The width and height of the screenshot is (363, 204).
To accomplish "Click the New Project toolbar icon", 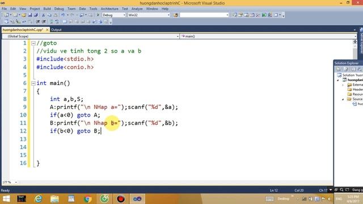I will coord(6,15).
